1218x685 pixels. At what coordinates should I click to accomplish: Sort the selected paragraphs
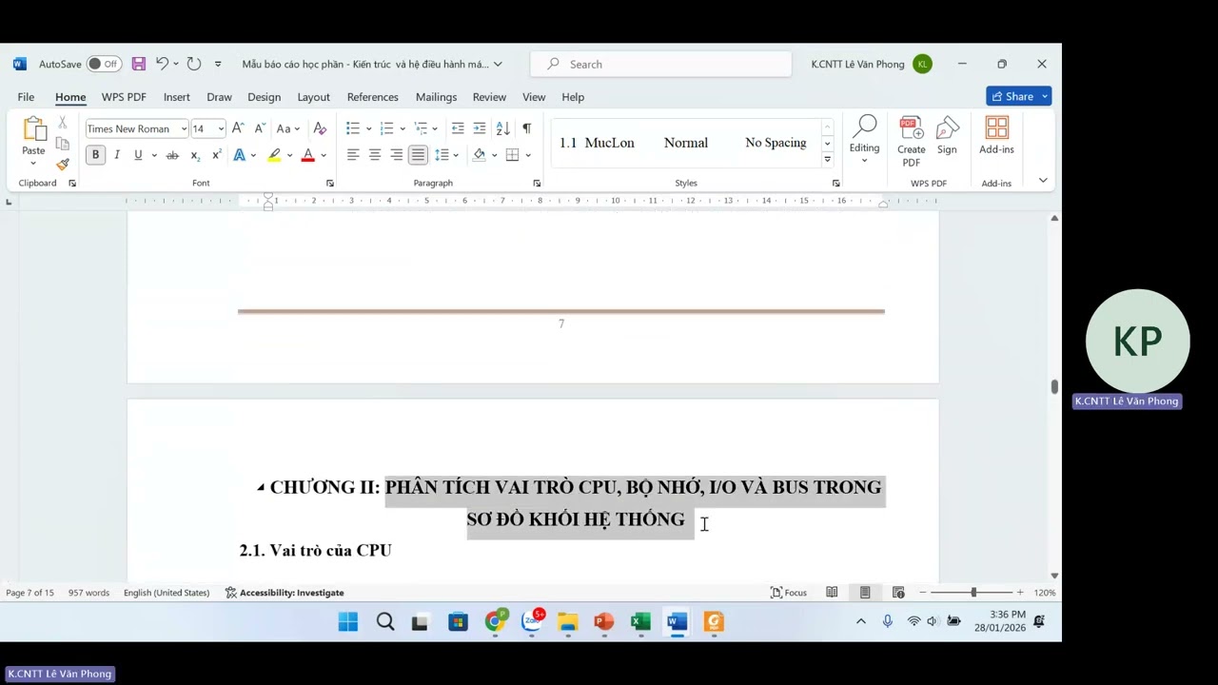(502, 128)
